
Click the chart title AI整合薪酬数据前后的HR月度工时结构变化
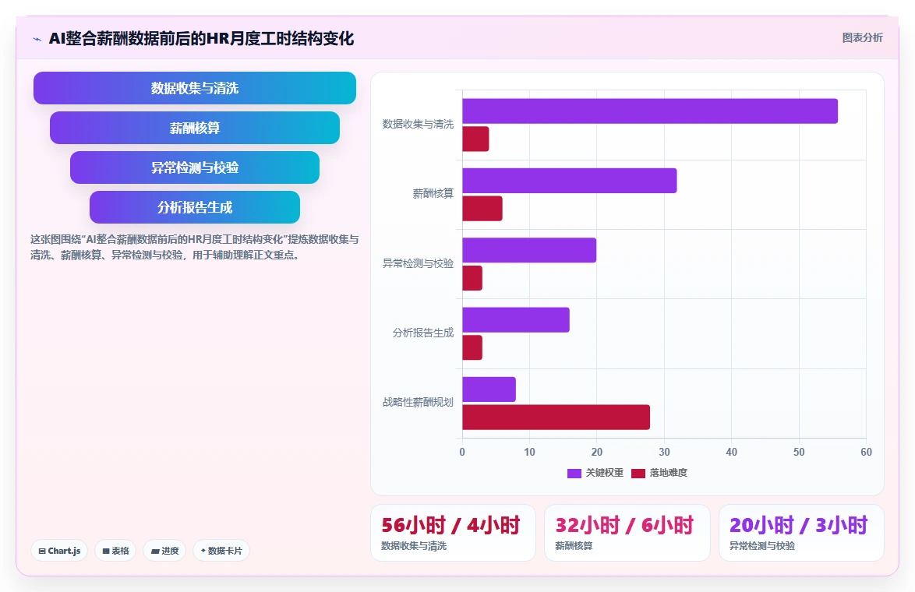pos(201,38)
